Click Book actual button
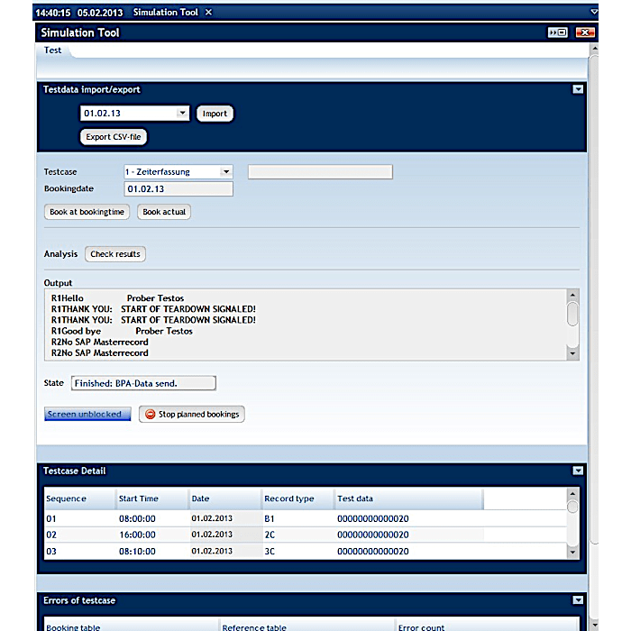This screenshot has width=631, height=631. click(x=164, y=212)
